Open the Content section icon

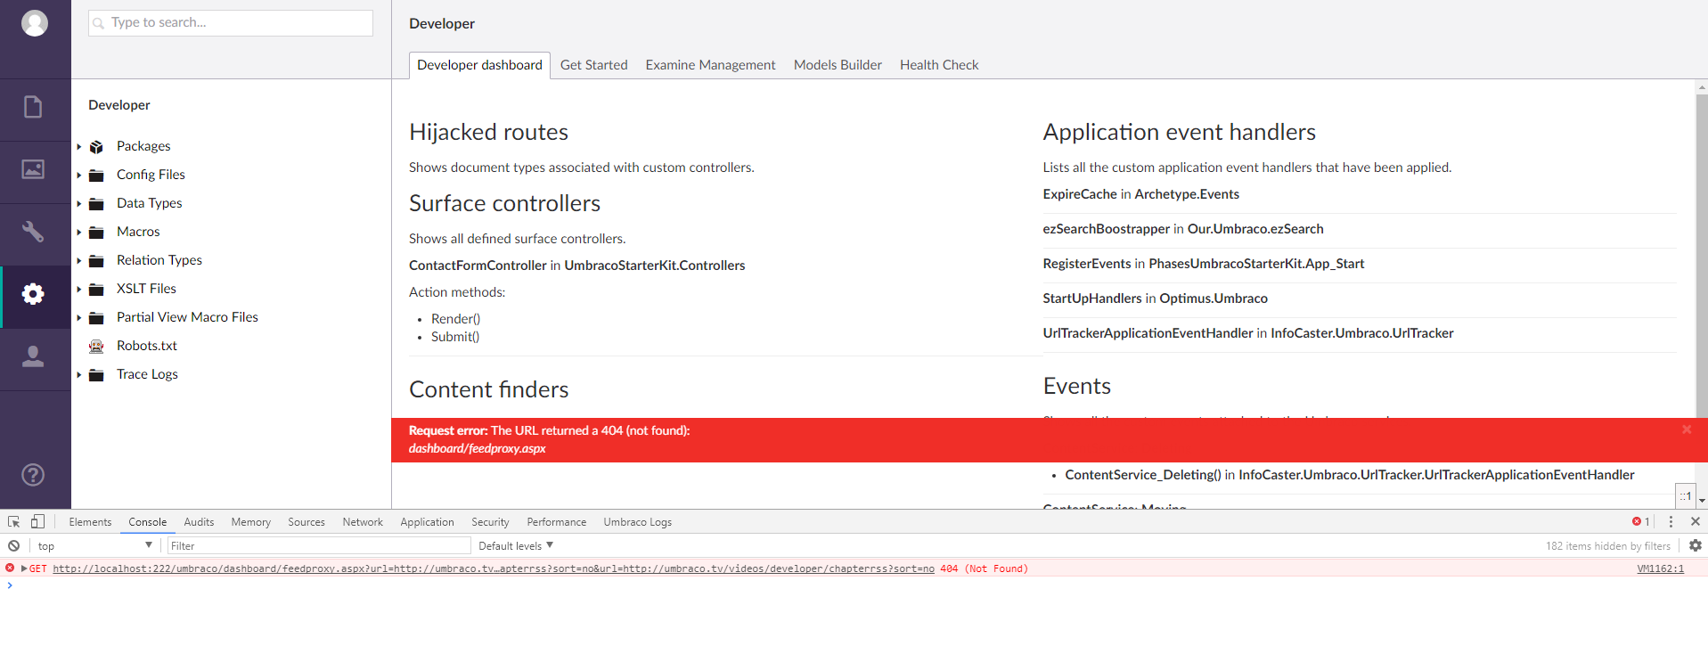[x=33, y=107]
